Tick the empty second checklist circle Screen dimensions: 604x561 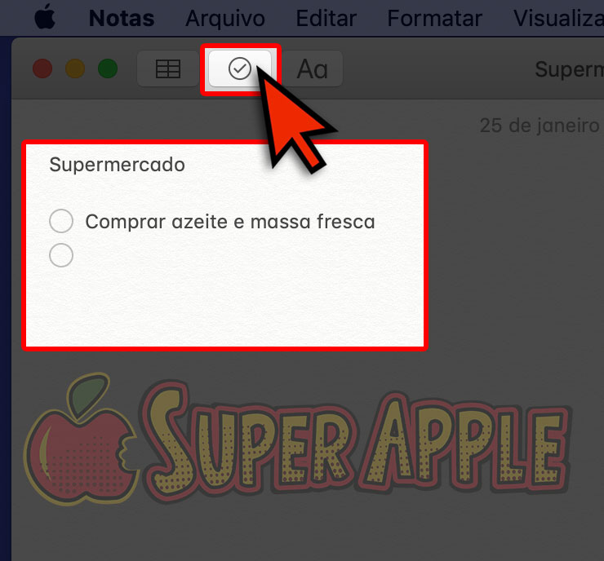tap(61, 255)
